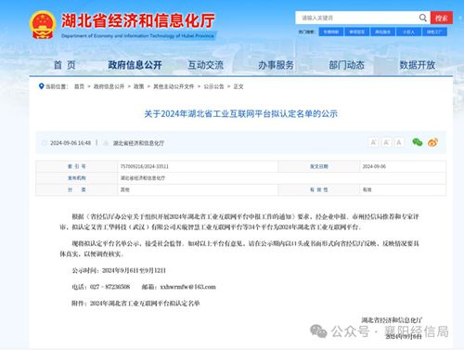Share article via orange Weibo icon
The height and width of the screenshot is (350, 464).
coord(432,142)
